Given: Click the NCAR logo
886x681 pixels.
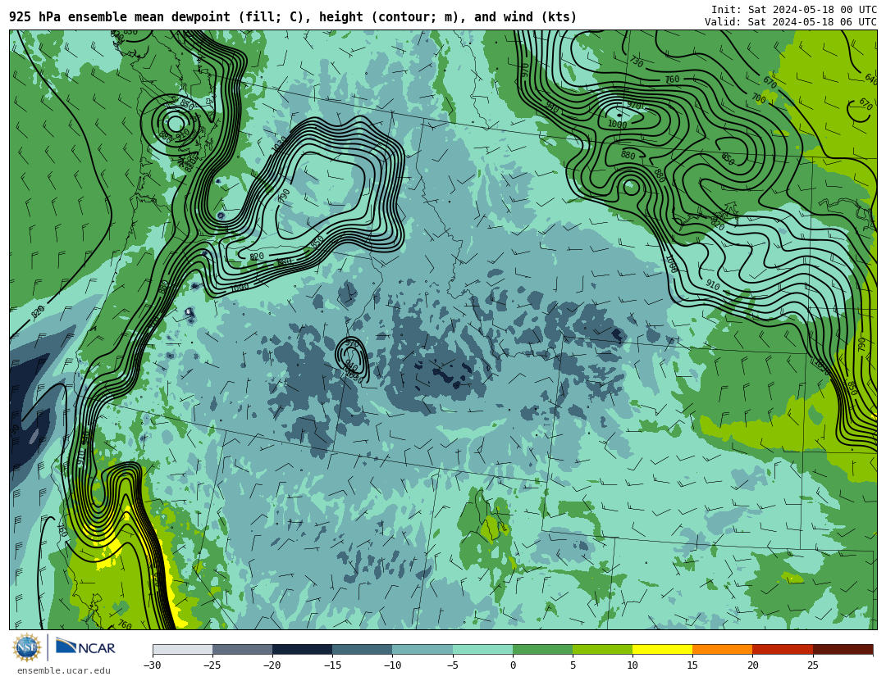Looking at the screenshot, I should point(86,647).
